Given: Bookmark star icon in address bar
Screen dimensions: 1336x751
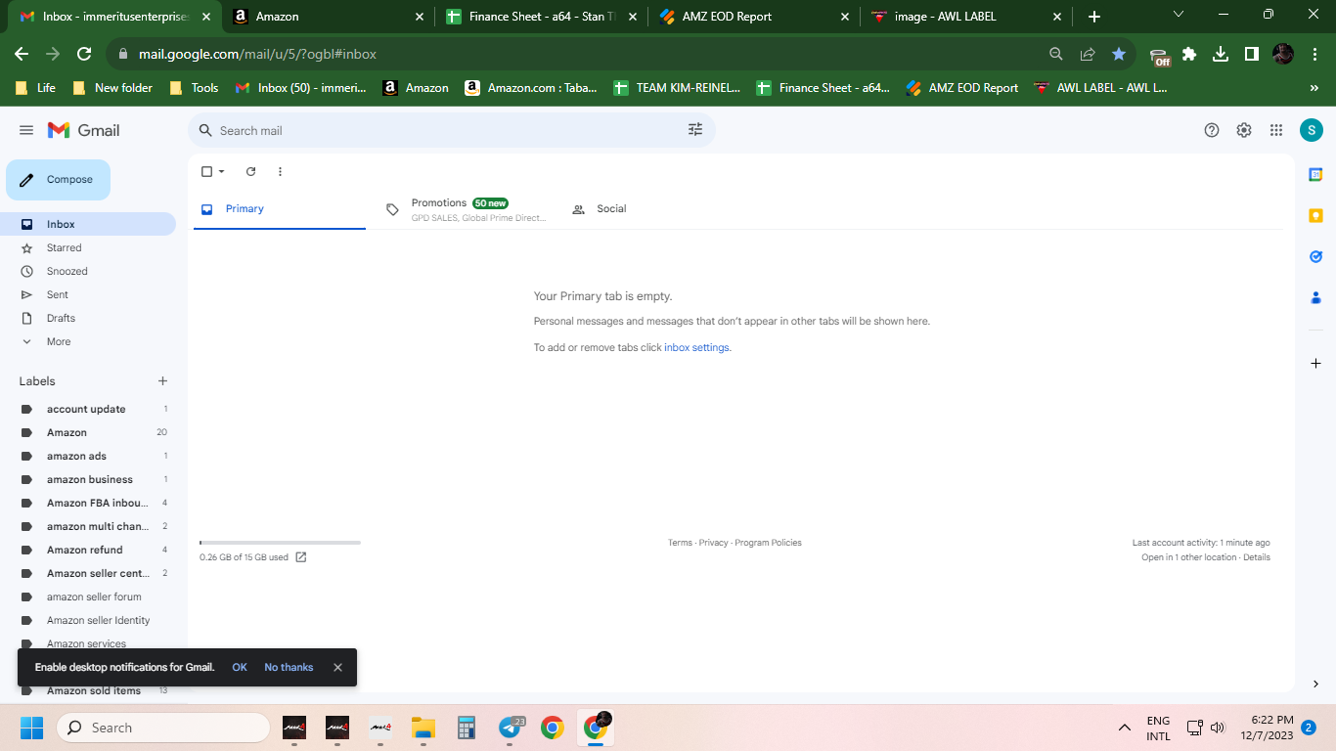Looking at the screenshot, I should pyautogui.click(x=1119, y=54).
